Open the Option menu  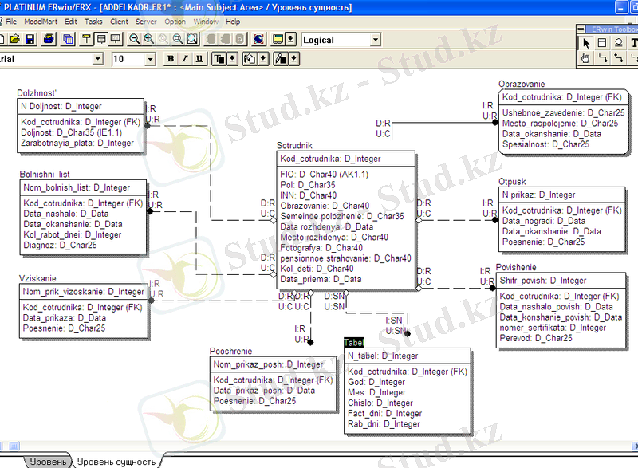(175, 22)
